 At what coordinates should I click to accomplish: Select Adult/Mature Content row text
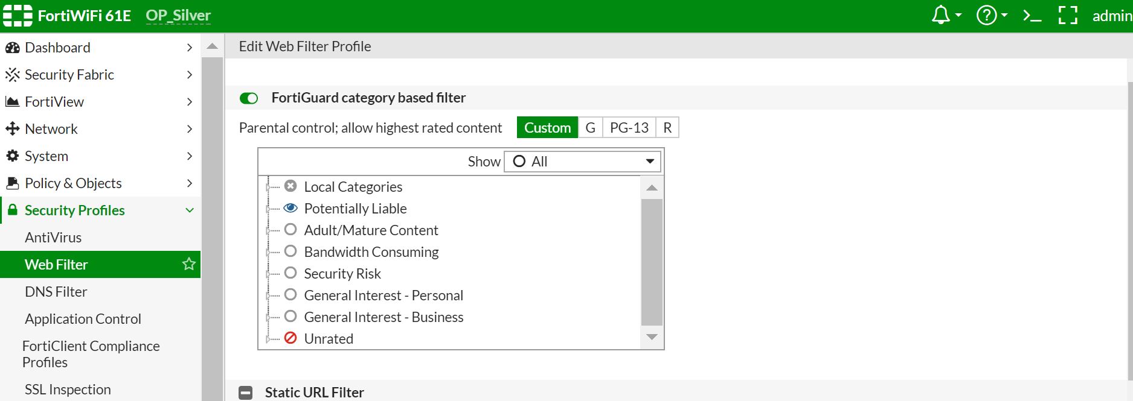point(371,230)
